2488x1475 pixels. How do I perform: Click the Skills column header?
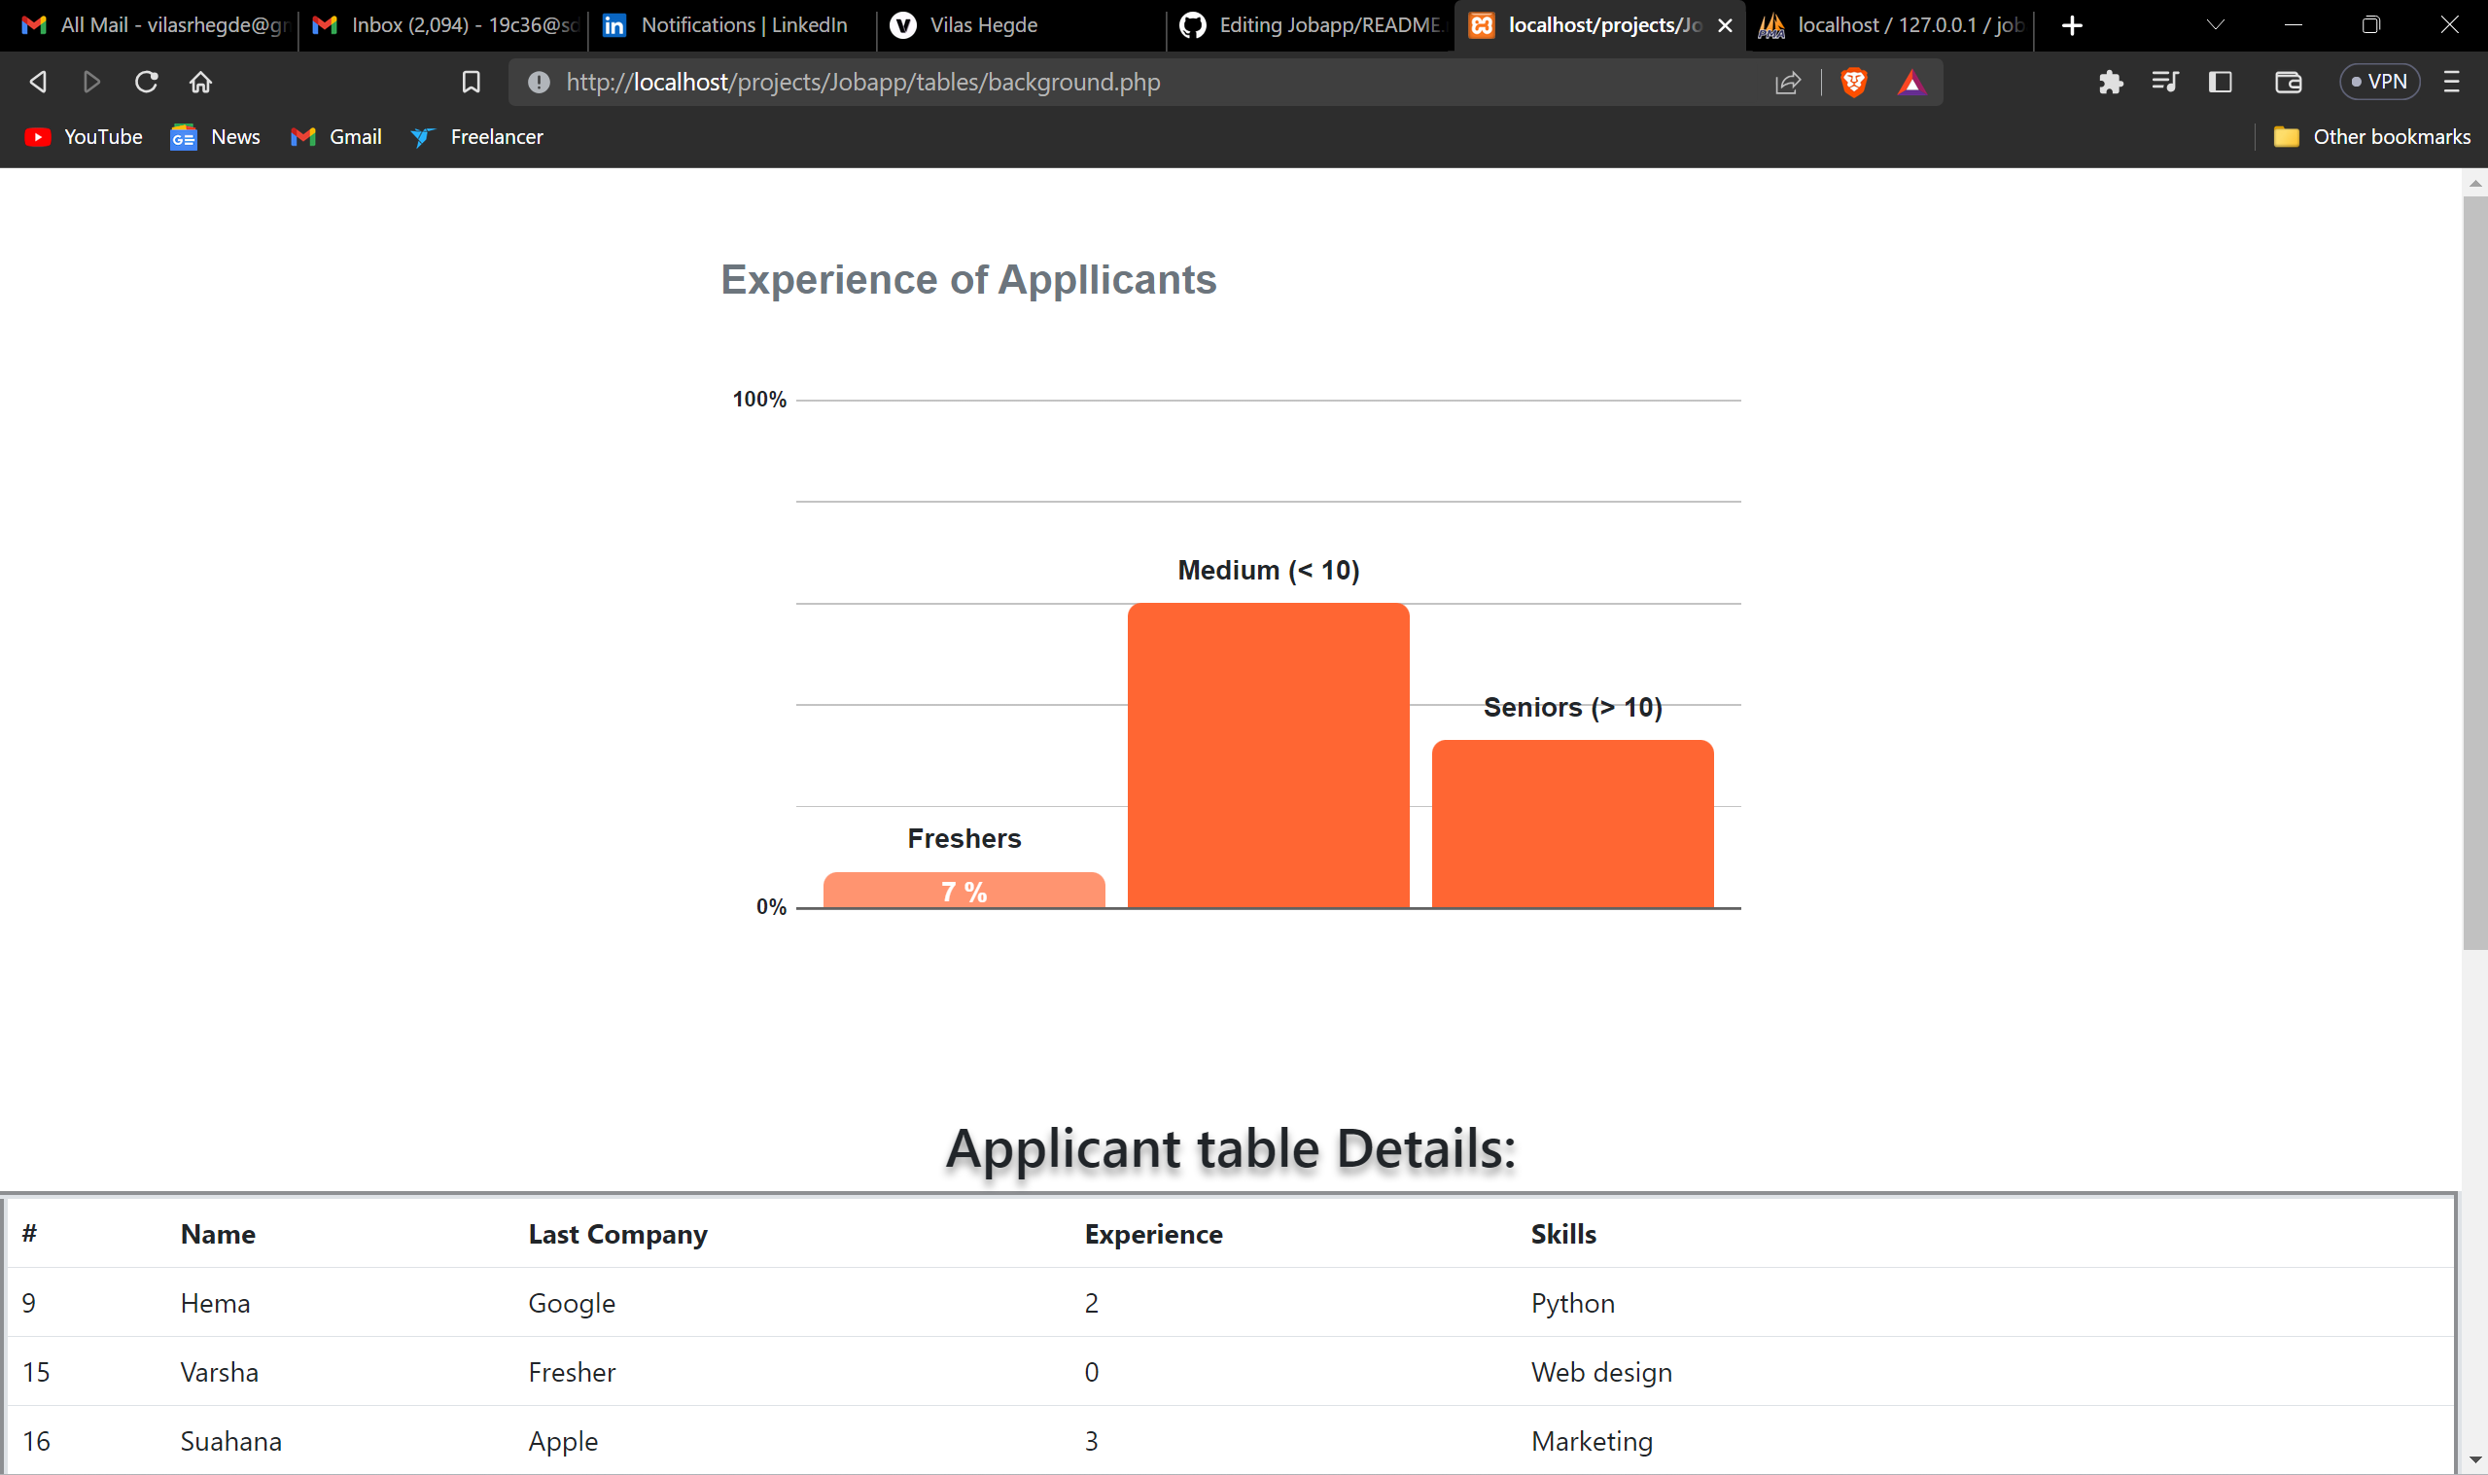pos(1563,1235)
